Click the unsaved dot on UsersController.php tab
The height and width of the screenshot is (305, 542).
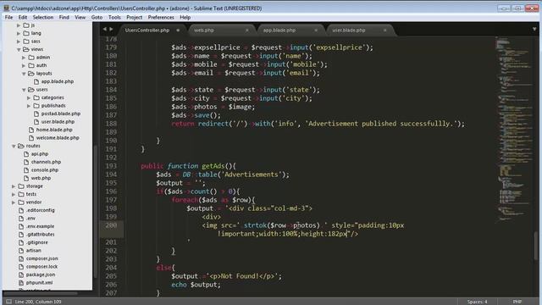[178, 30]
